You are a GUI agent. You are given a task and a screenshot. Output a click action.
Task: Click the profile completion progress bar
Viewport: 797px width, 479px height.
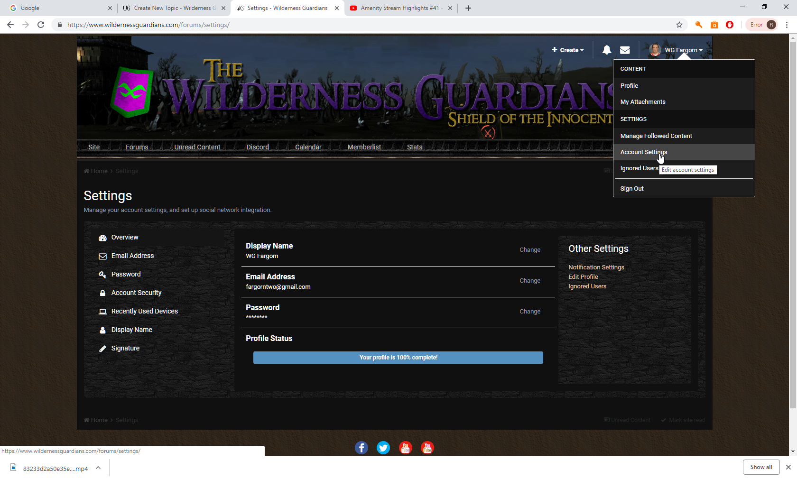click(x=398, y=358)
